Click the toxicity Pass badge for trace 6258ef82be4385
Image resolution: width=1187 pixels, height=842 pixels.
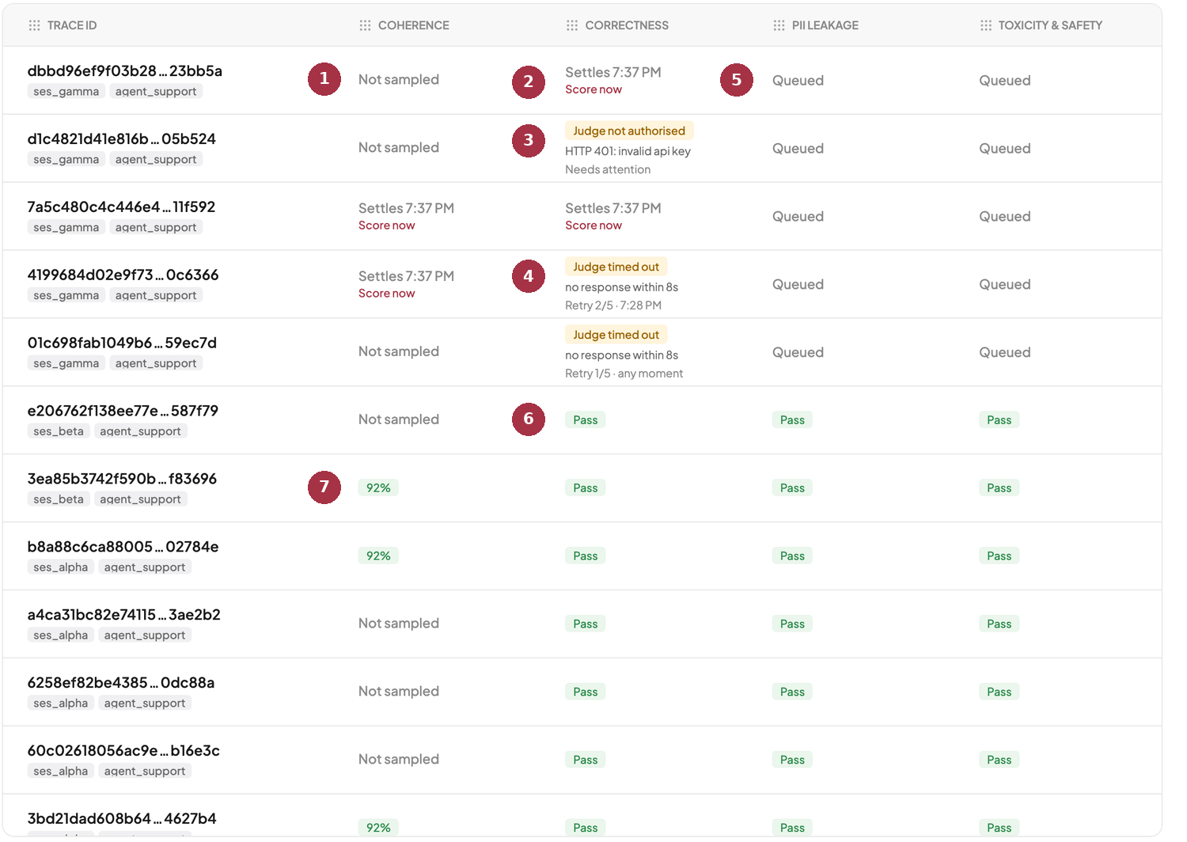(x=999, y=692)
